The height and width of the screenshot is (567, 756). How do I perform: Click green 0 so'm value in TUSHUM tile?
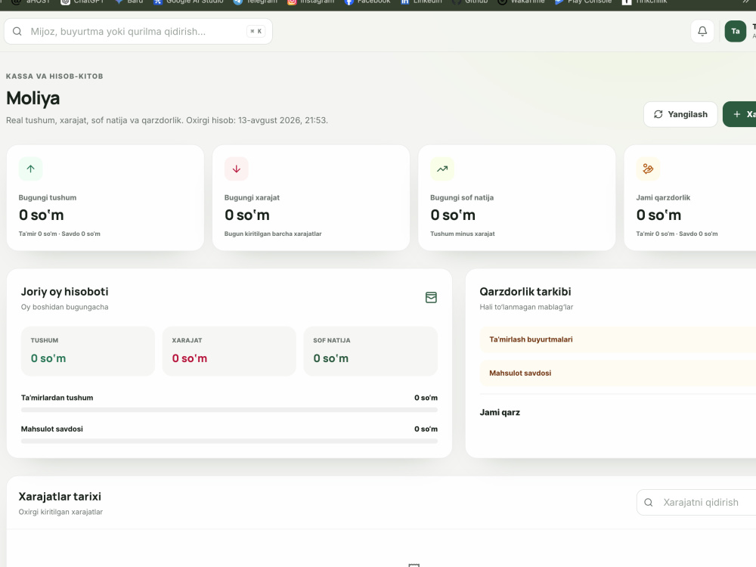coord(48,358)
